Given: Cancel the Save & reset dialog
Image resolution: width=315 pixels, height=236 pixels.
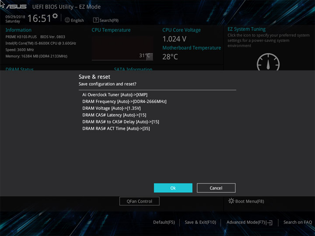Looking at the screenshot, I should (x=216, y=188).
